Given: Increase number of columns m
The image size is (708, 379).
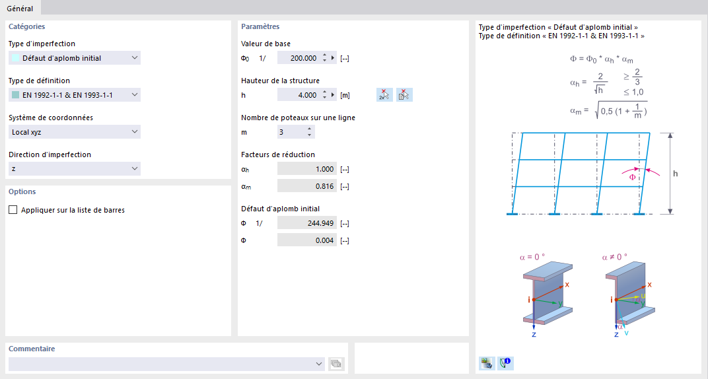Looking at the screenshot, I should coord(309,129).
